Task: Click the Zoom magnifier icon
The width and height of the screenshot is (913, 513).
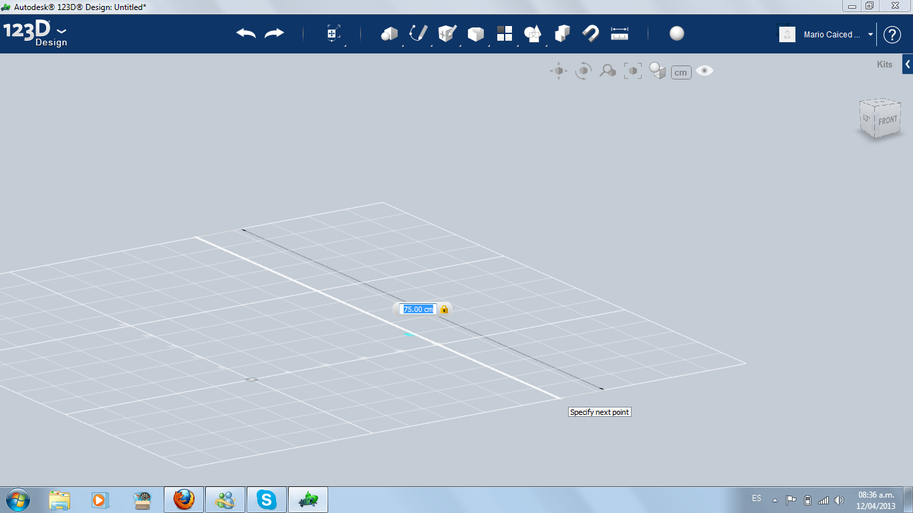Action: pyautogui.click(x=608, y=71)
